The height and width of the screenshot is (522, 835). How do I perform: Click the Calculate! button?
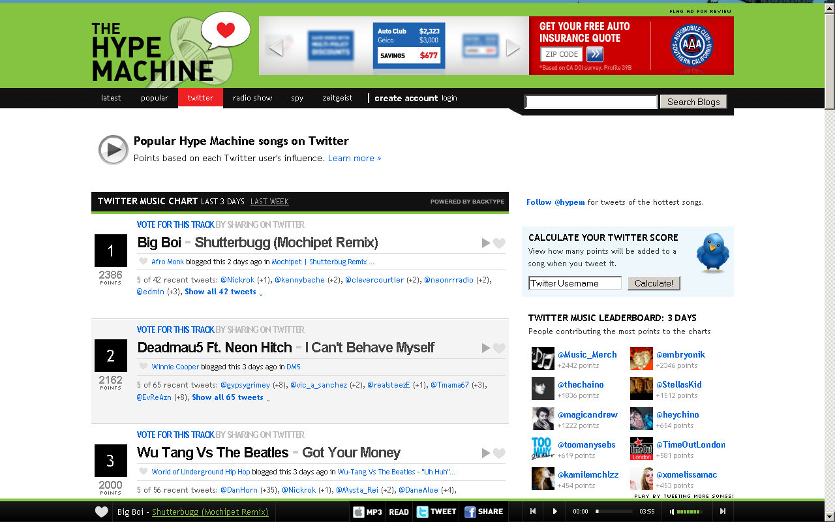pyautogui.click(x=654, y=283)
